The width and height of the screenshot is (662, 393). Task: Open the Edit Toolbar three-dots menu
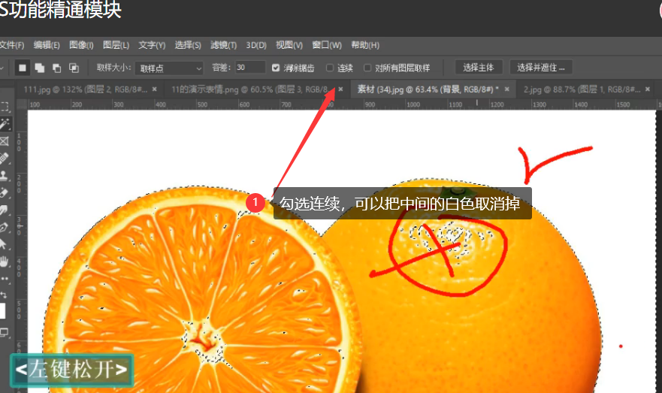5,279
